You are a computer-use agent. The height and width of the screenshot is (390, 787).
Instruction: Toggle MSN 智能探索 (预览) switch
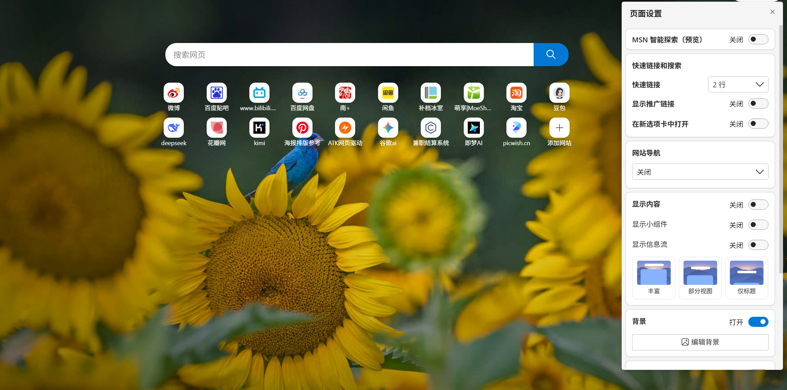point(758,40)
